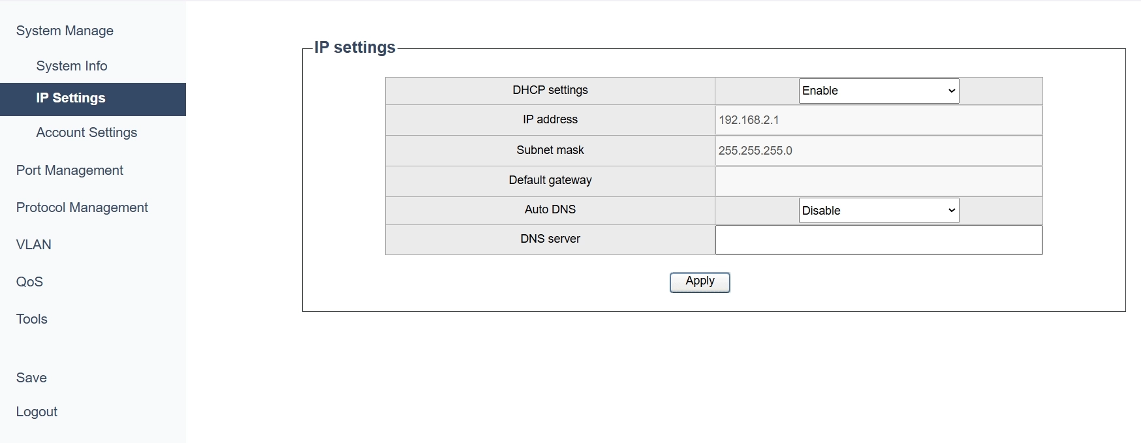Open the VLAN menu
This screenshot has width=1141, height=443.
(34, 245)
